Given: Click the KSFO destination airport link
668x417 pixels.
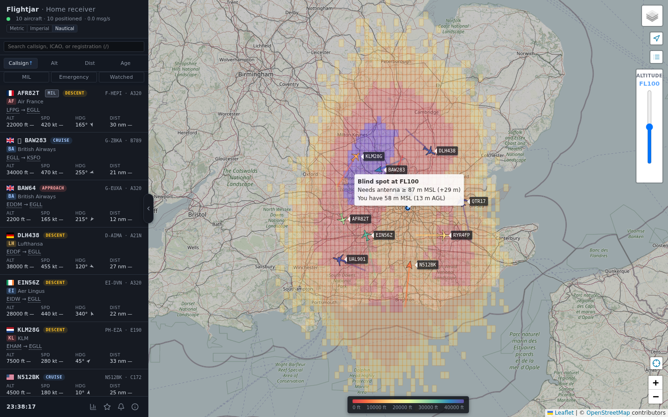Looking at the screenshot, I should point(33,158).
